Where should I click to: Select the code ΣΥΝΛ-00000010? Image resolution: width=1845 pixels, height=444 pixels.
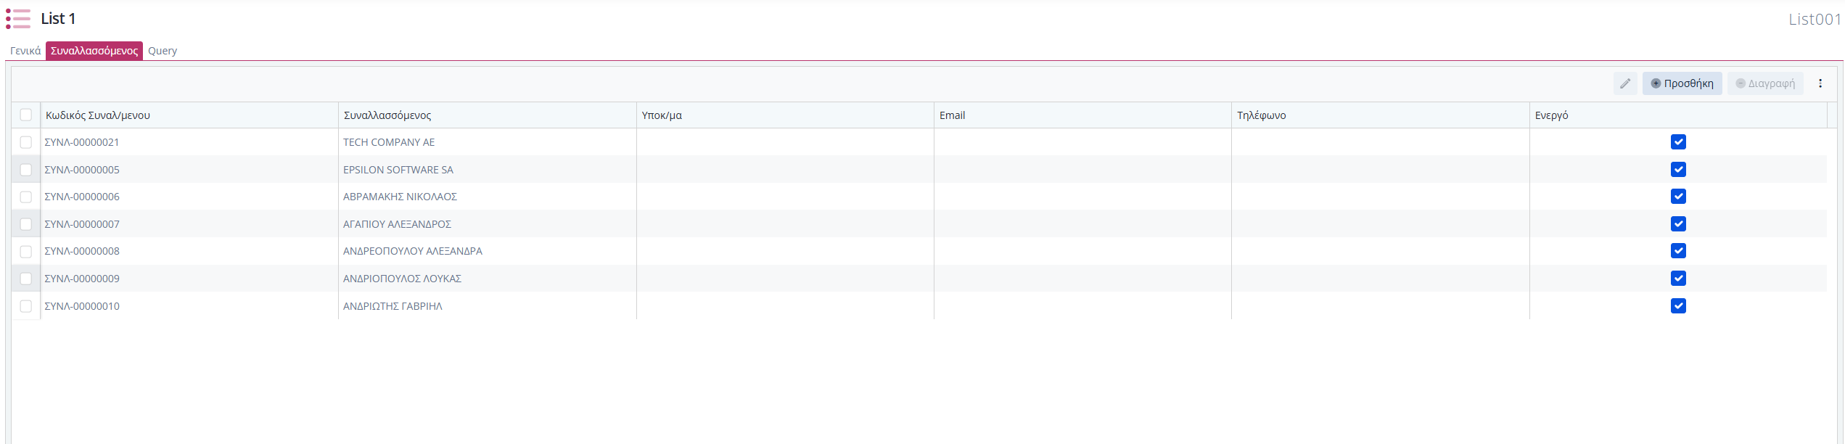(82, 306)
